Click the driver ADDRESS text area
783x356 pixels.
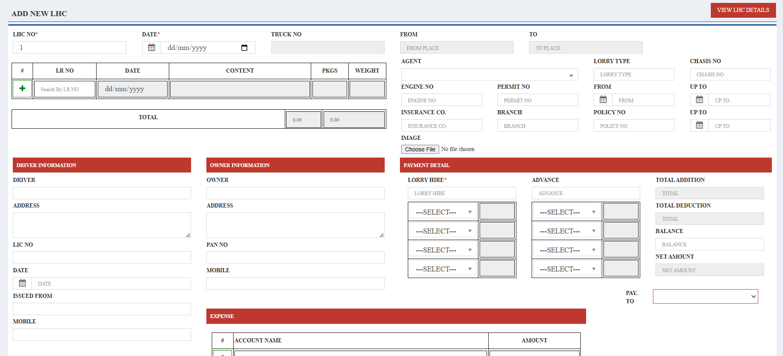(x=102, y=225)
